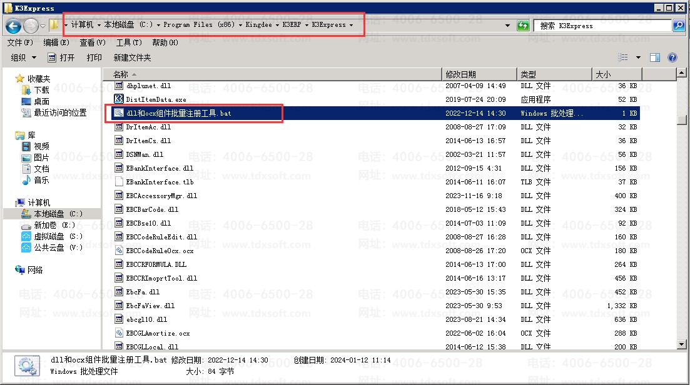Image resolution: width=690 pixels, height=385 pixels.
Task: Open the 工具(T) menu
Action: point(128,42)
